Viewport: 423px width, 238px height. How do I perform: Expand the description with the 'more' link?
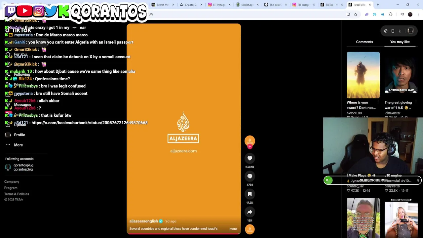233,229
